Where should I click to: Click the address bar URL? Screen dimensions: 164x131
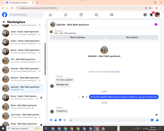tap(38, 8)
